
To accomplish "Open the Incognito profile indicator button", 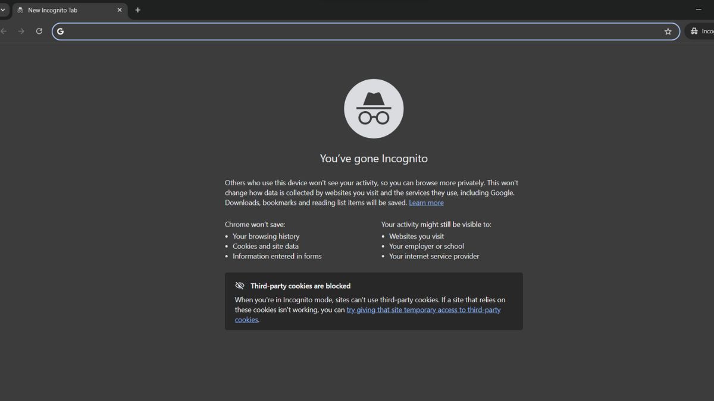I will pos(700,31).
